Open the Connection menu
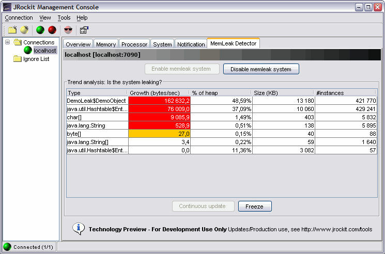385x254 pixels. [19, 18]
